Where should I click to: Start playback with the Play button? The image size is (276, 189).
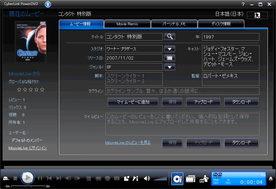[27, 178]
